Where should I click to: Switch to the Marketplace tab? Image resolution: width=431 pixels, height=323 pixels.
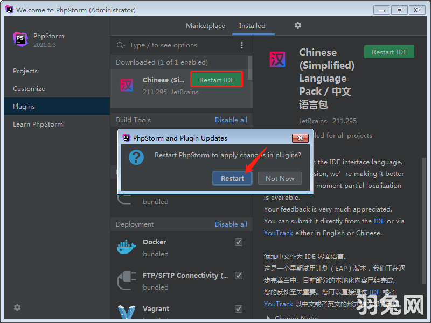tap(205, 25)
